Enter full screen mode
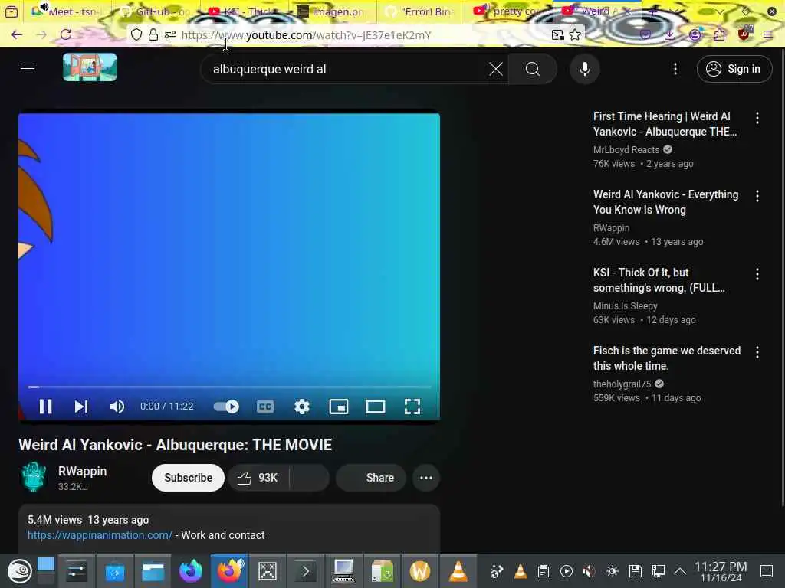The image size is (785, 588). click(412, 407)
